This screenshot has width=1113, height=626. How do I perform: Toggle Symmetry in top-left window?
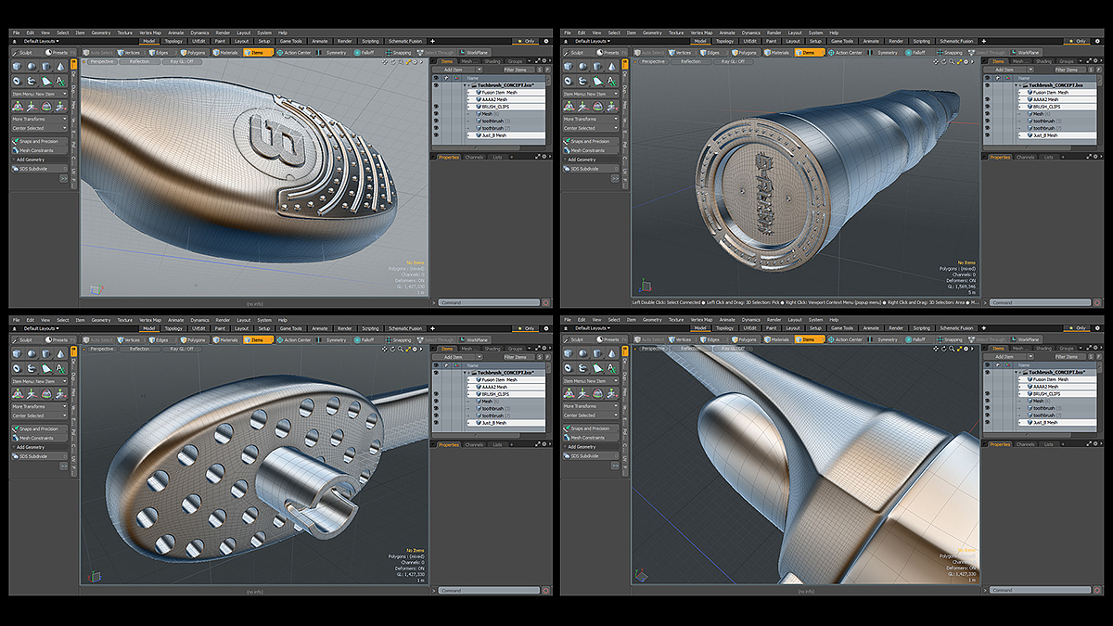click(x=333, y=53)
